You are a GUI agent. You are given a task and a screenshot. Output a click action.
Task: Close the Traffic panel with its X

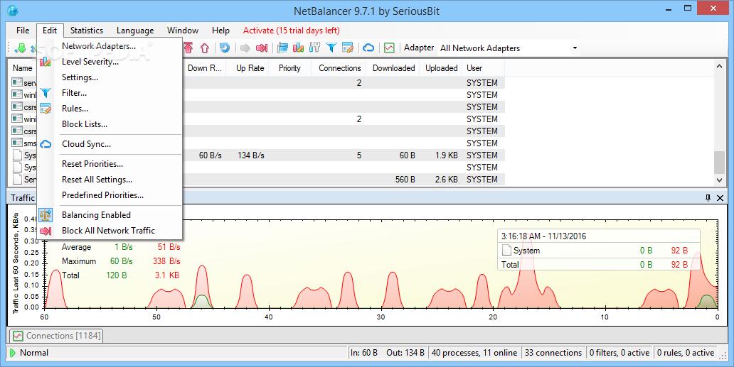pyautogui.click(x=720, y=198)
